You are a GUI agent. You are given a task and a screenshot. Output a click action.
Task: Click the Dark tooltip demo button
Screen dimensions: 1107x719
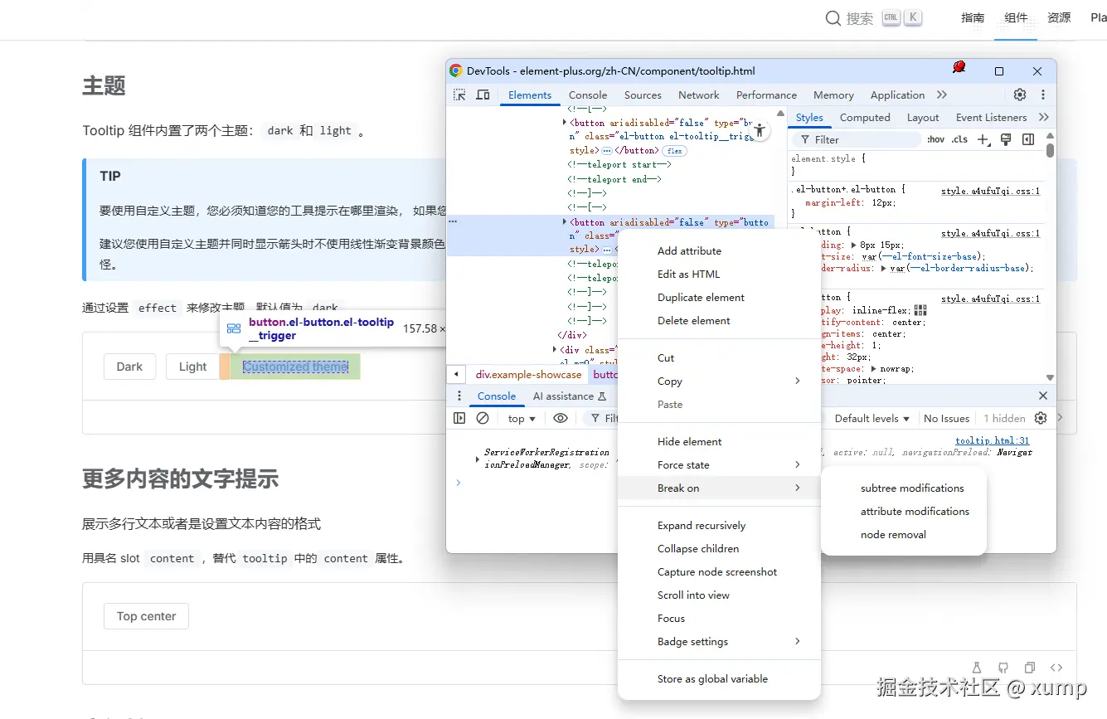pos(129,367)
